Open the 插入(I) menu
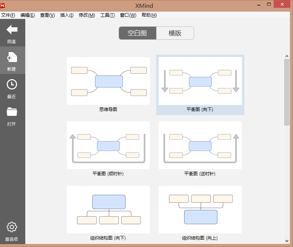 pyautogui.click(x=67, y=15)
